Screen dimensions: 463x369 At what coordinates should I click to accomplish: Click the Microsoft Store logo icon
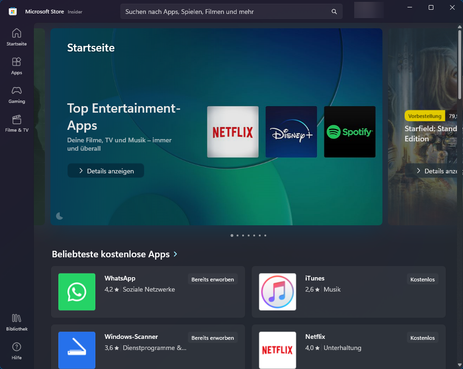pos(13,12)
